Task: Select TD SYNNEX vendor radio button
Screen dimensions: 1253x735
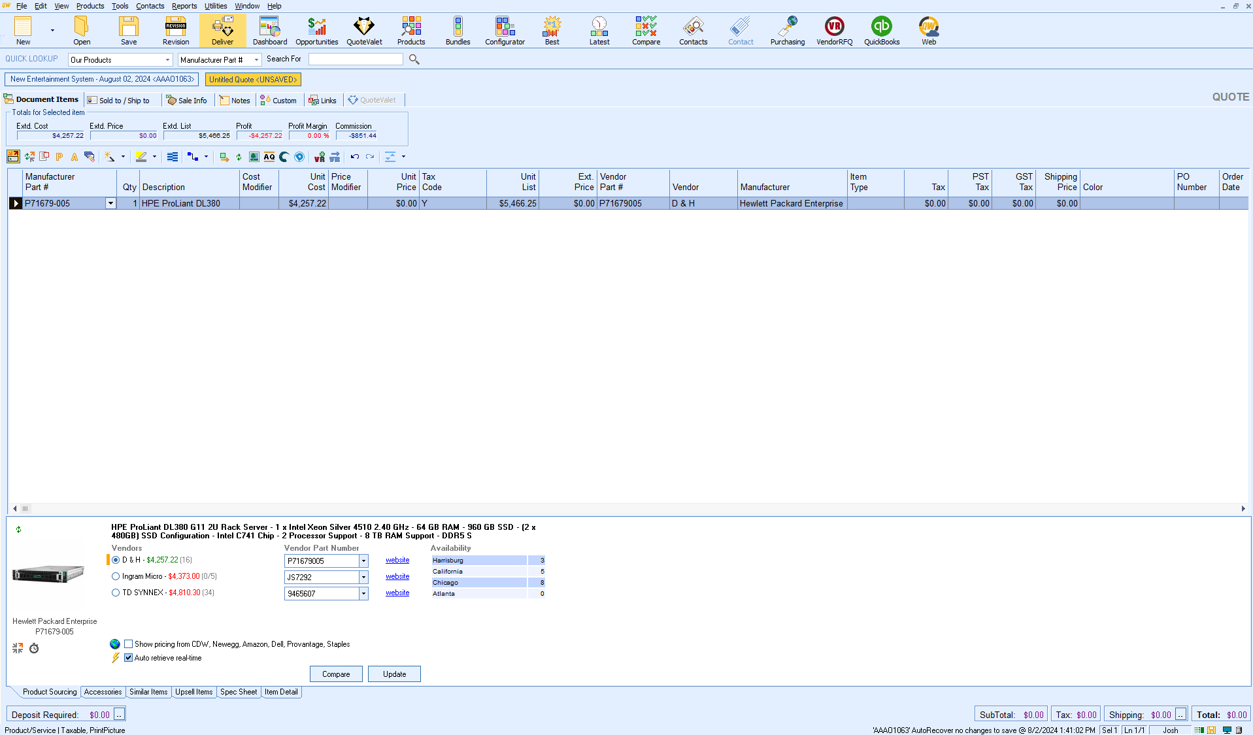Action: click(x=116, y=593)
